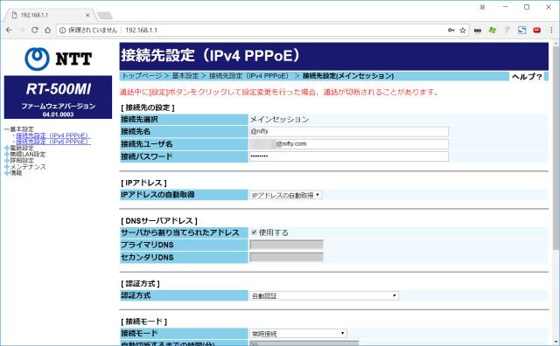Expand the 詳細設定 tree node
The height and width of the screenshot is (346, 560).
7,161
